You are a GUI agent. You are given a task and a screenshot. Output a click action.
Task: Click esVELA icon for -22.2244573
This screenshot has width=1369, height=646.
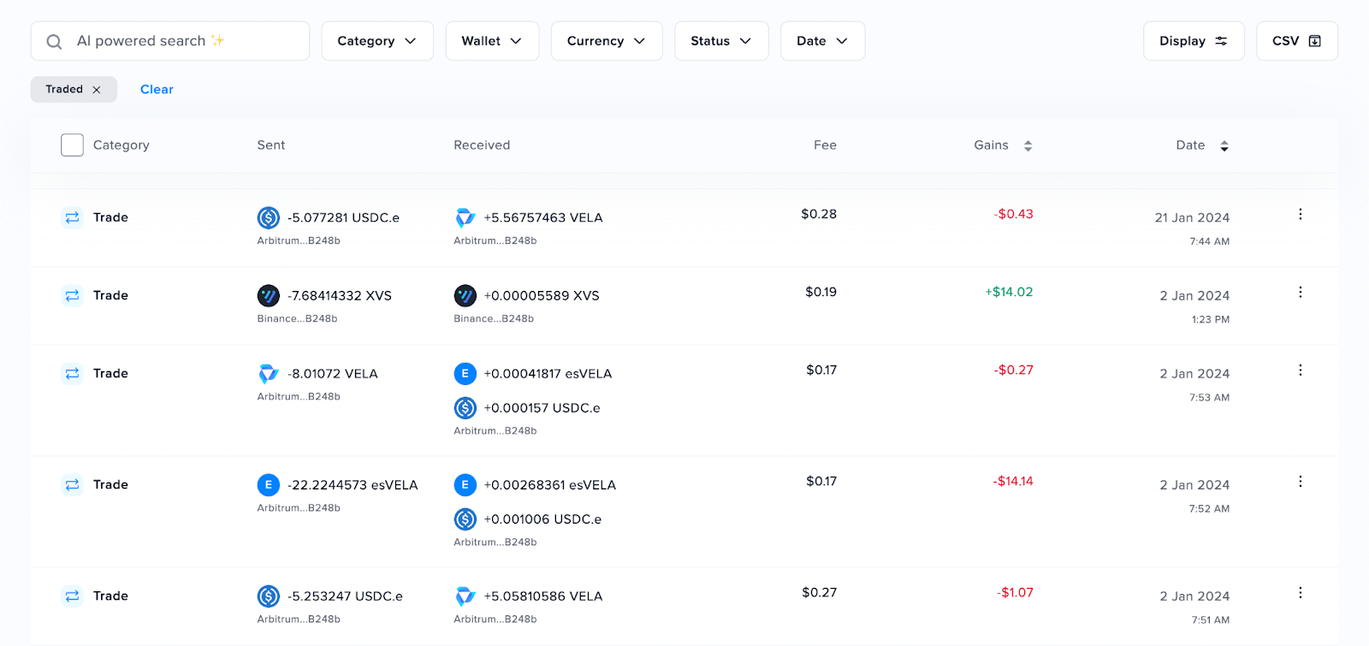coord(269,484)
